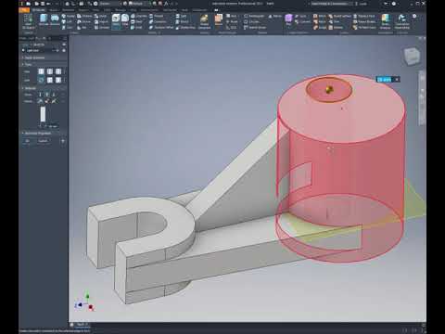Open the material dropdown in title bar
Screen dimensions: 445x334
(110, 4)
